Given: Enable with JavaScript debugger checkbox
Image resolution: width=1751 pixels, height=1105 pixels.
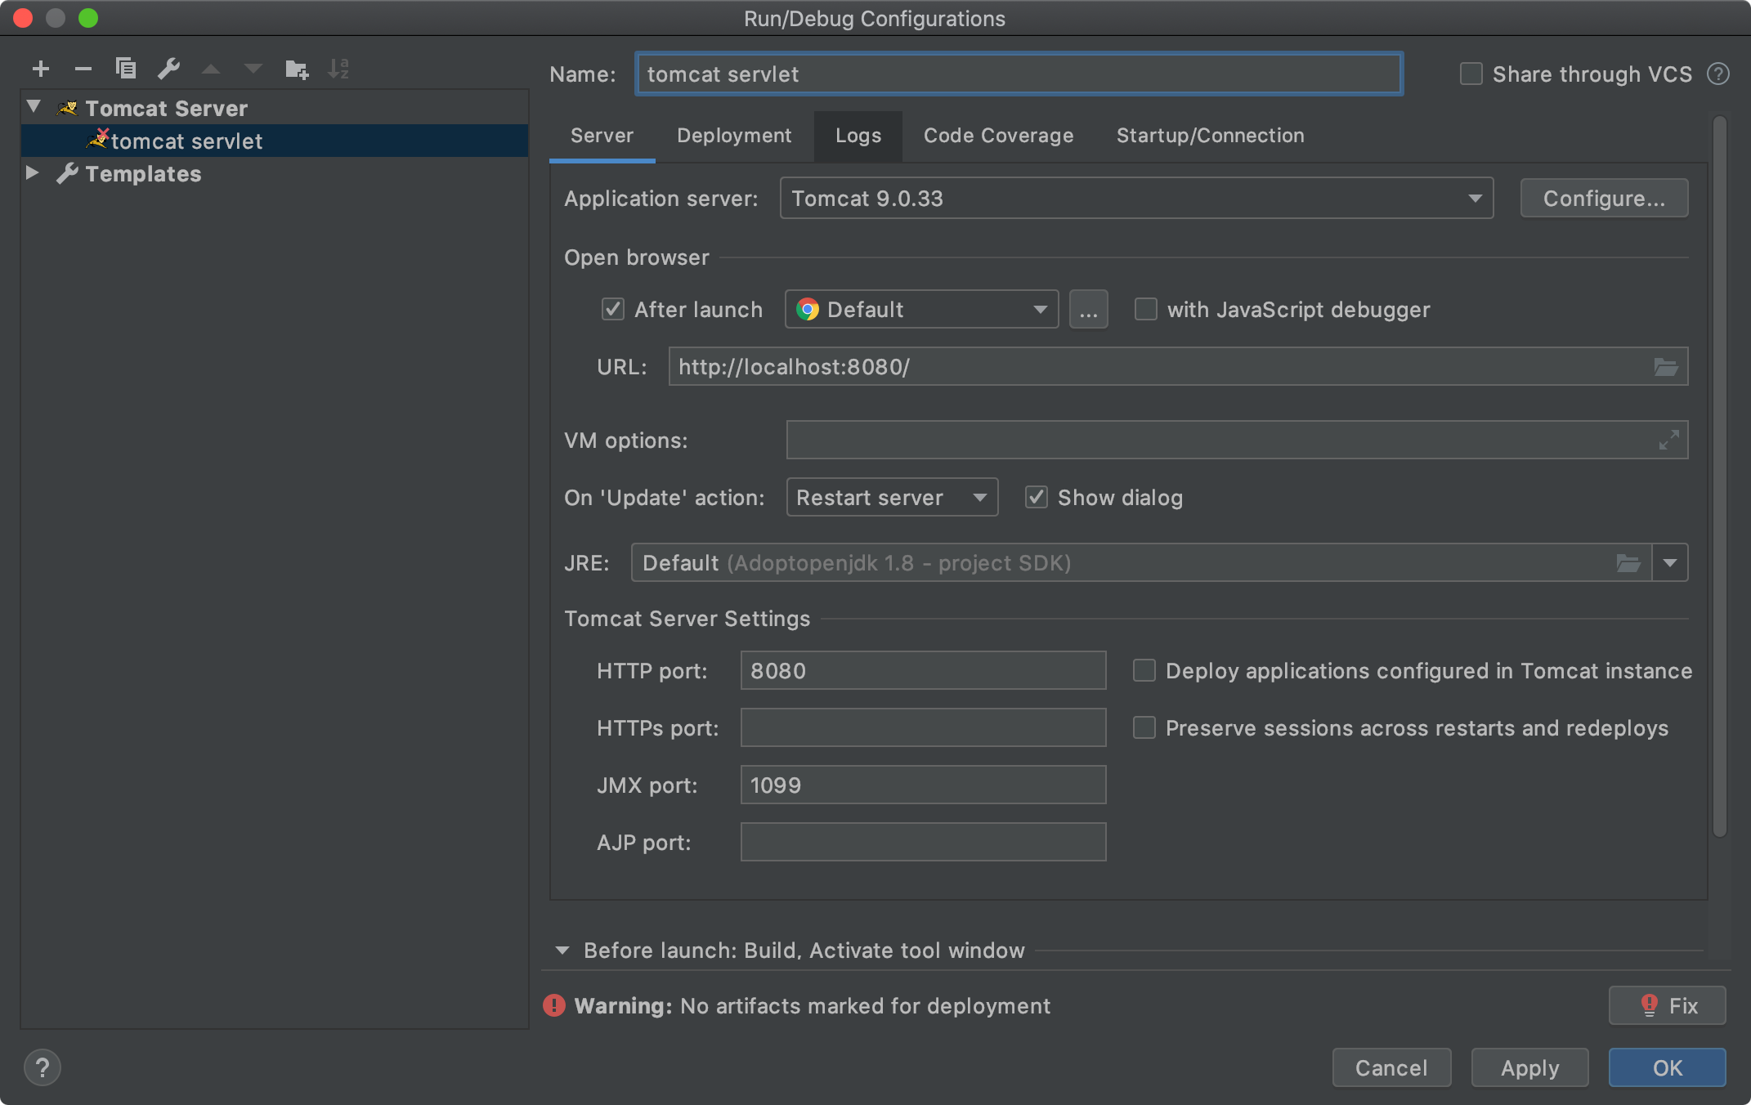Looking at the screenshot, I should 1146,310.
